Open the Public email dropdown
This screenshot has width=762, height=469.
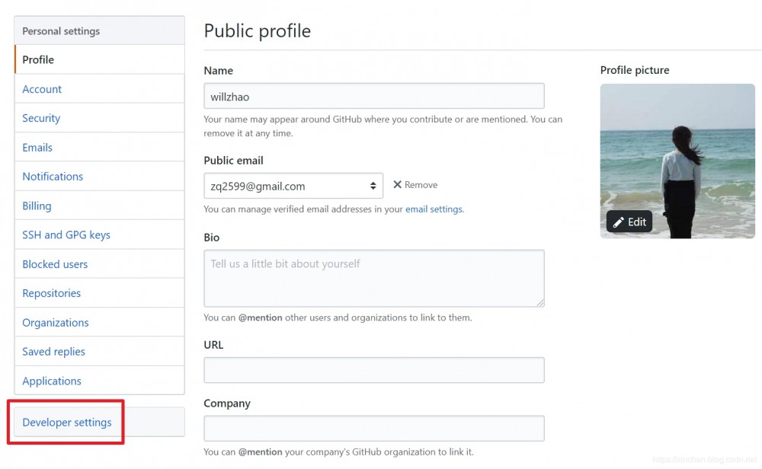(x=293, y=186)
